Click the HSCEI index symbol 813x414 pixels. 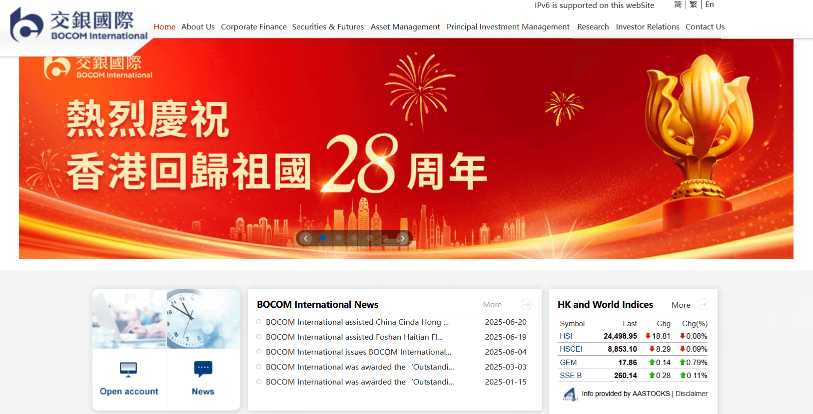[571, 349]
